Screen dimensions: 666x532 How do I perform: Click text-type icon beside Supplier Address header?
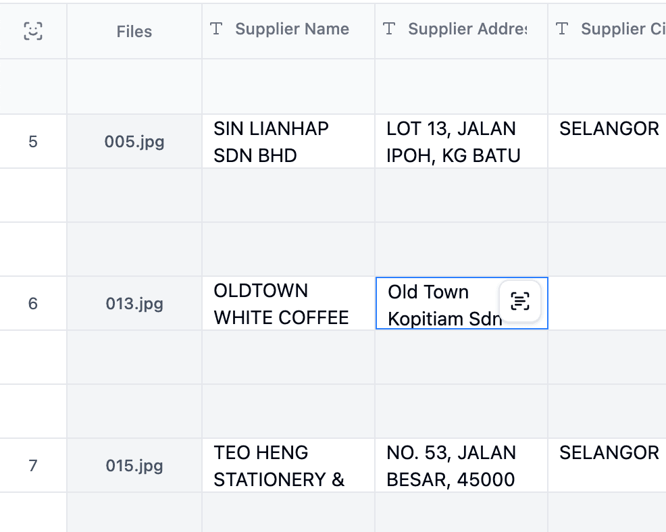click(x=389, y=28)
